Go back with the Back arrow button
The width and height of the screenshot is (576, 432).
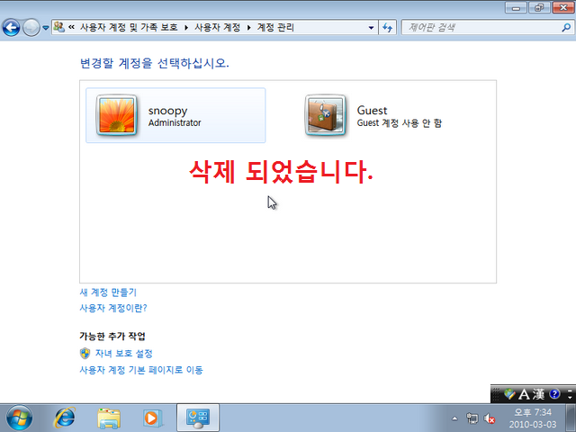[x=11, y=28]
